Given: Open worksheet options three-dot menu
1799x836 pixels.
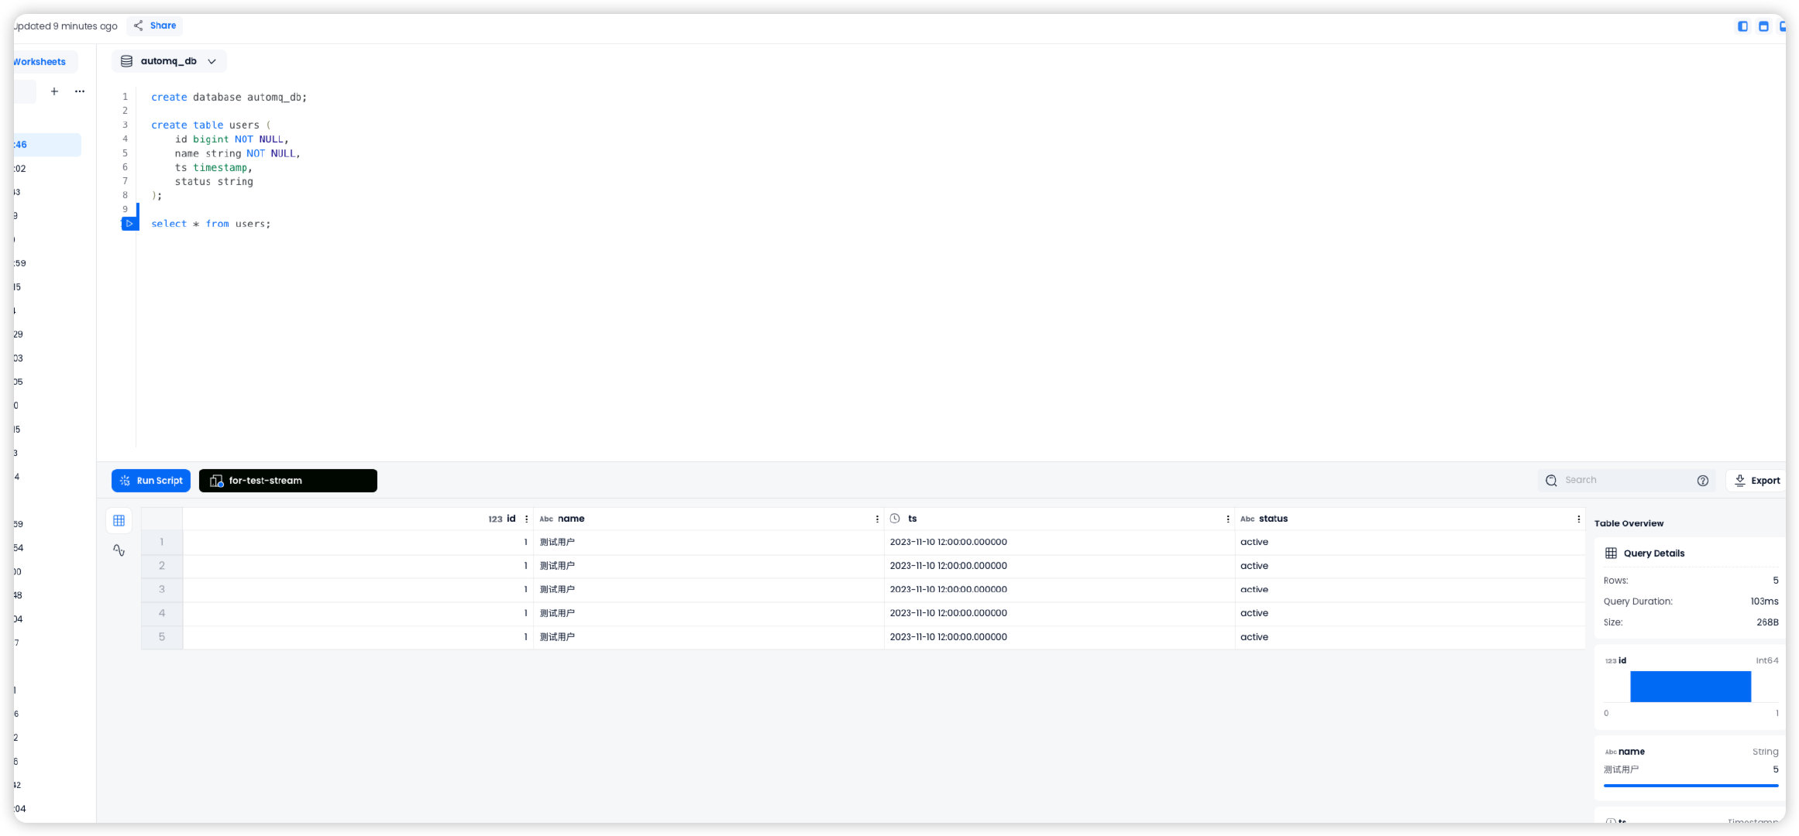Looking at the screenshot, I should coord(80,91).
